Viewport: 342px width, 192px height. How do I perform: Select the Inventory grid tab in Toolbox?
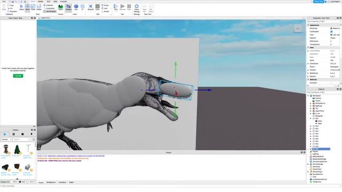click(13, 134)
